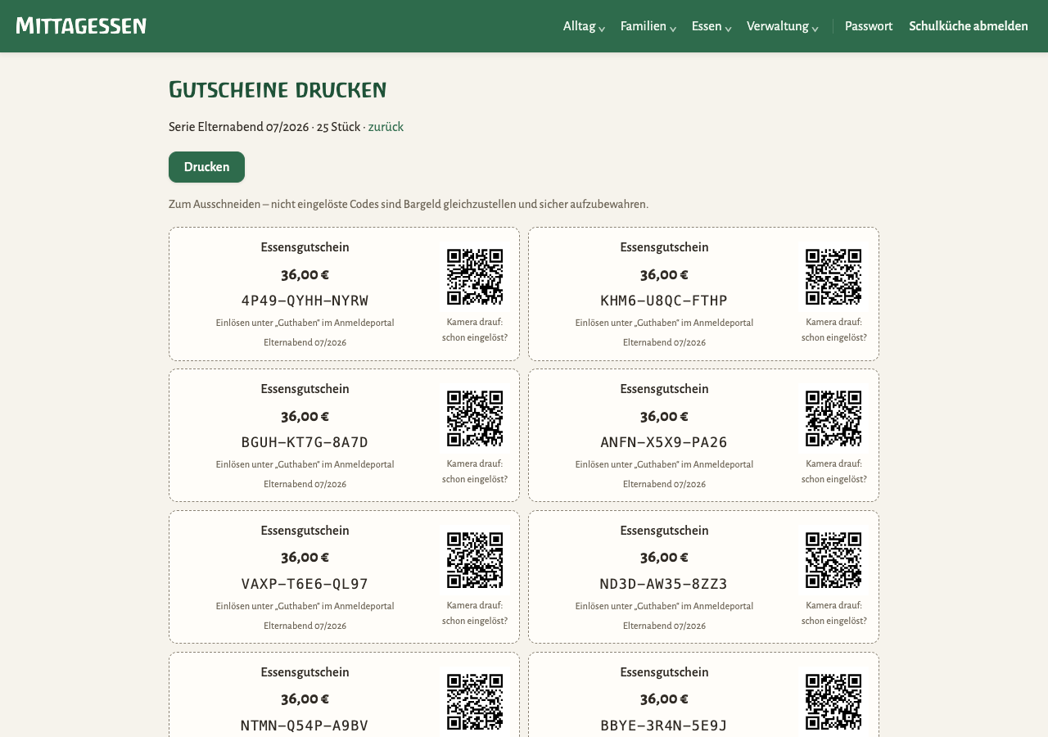Click QR code of voucher KHM6-U8QC-FTHP
Image resolution: width=1048 pixels, height=737 pixels.
833,277
